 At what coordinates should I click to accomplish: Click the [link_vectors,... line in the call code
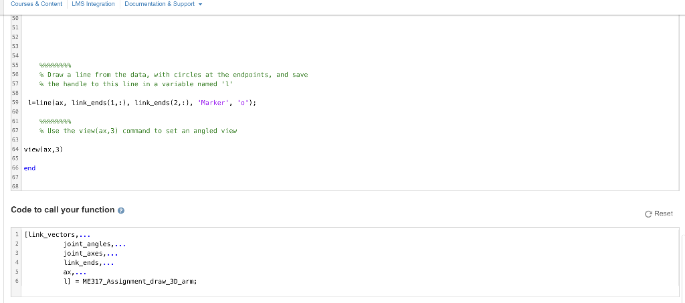pyautogui.click(x=58, y=235)
